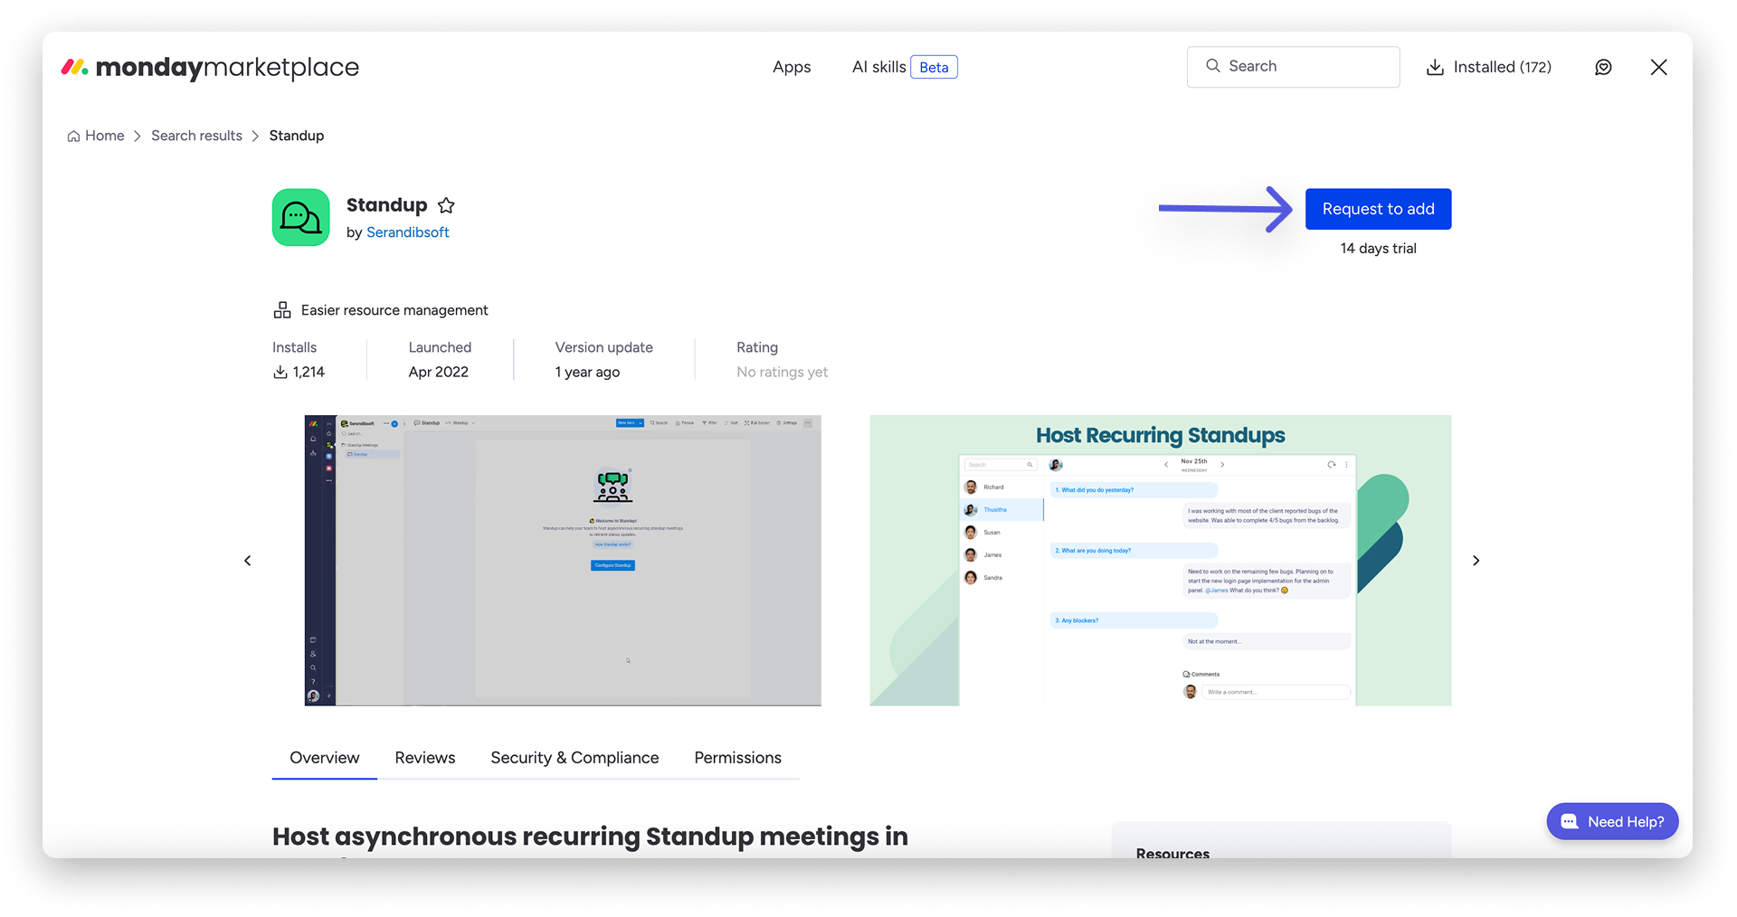Go back to Search results breadcrumb
1737x917 pixels.
pyautogui.click(x=196, y=136)
